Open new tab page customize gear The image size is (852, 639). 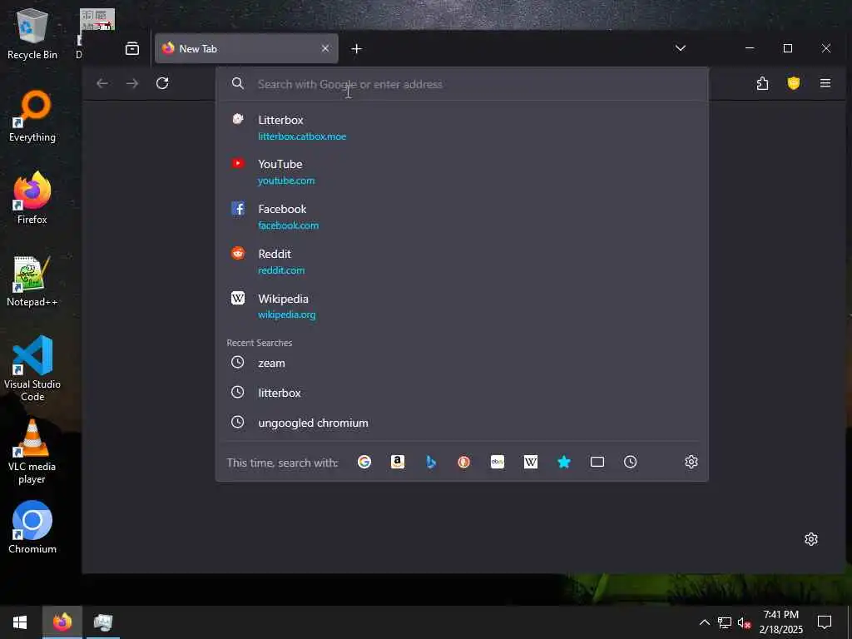pos(811,539)
